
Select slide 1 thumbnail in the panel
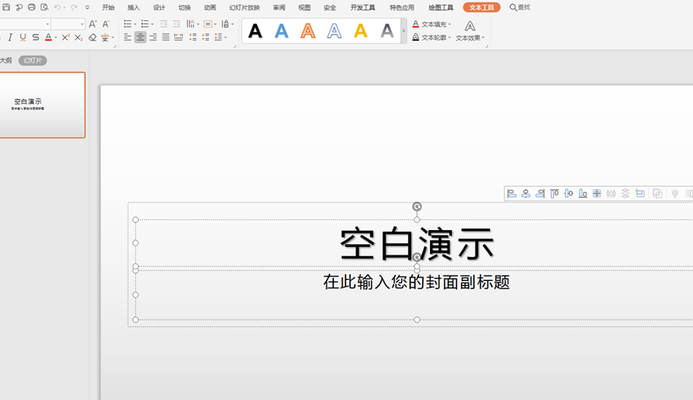click(42, 105)
